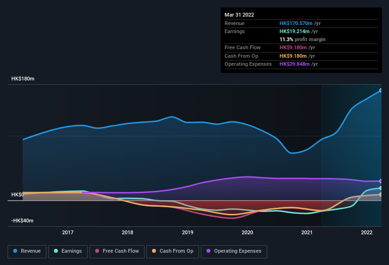Click the -HK$40m y-axis label
Viewport: 389px width, 265px height.
coord(22,221)
